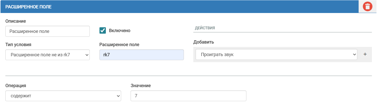Click the Расширенное поле input containing rk7
The width and height of the screenshot is (379, 106).
[x=142, y=55]
